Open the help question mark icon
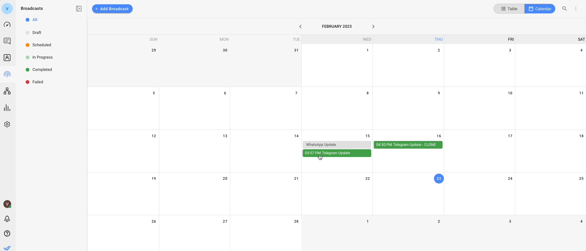 (x=7, y=234)
